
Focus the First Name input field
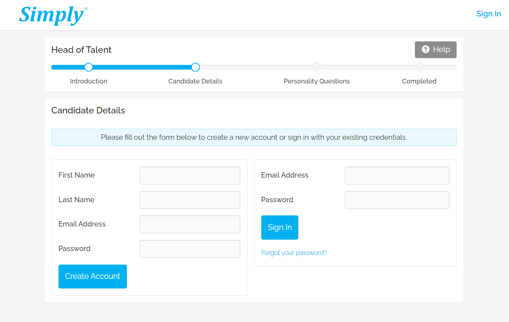pos(190,175)
